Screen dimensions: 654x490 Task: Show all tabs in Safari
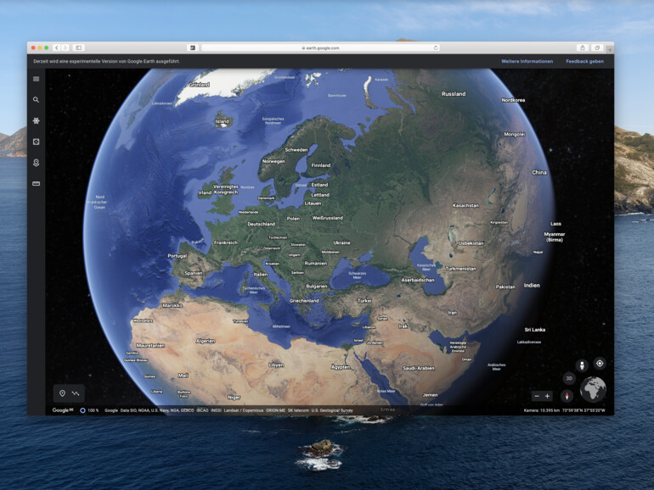click(597, 47)
